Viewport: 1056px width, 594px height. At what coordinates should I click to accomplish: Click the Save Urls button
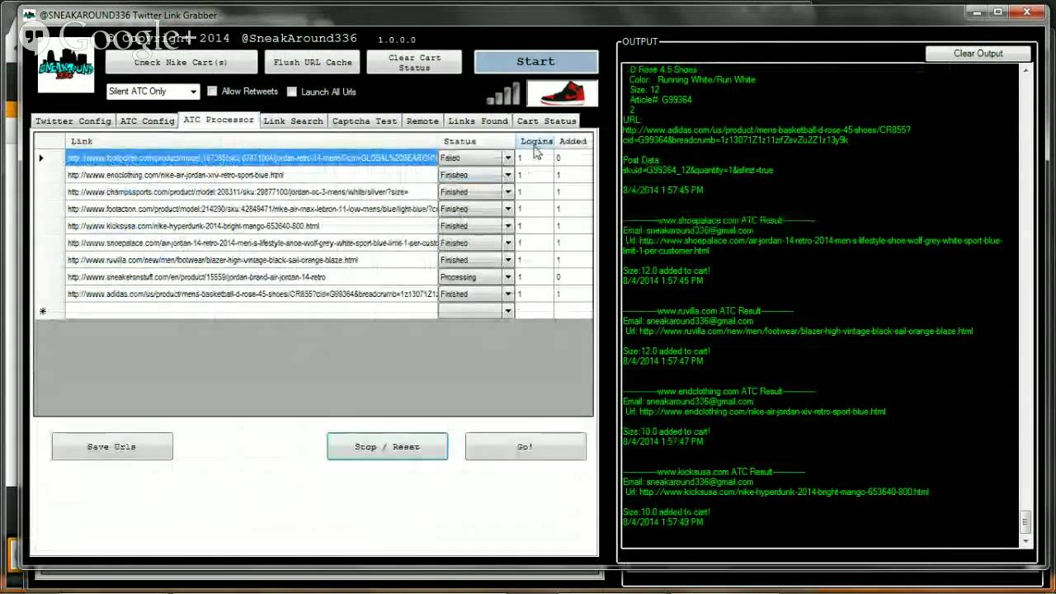point(112,446)
